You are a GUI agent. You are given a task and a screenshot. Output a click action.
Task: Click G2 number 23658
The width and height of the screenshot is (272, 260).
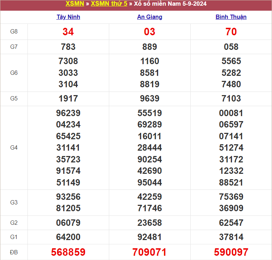[150, 223]
